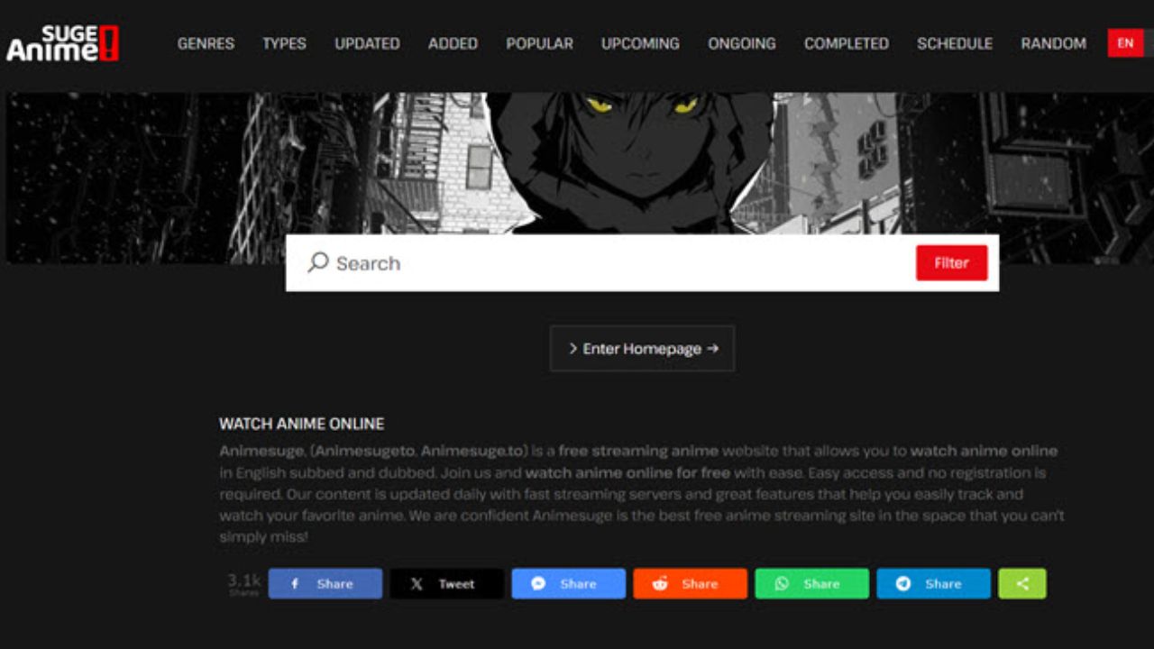Click the AnimeSuge logo
Screen dimensions: 1154x649
tap(62, 42)
